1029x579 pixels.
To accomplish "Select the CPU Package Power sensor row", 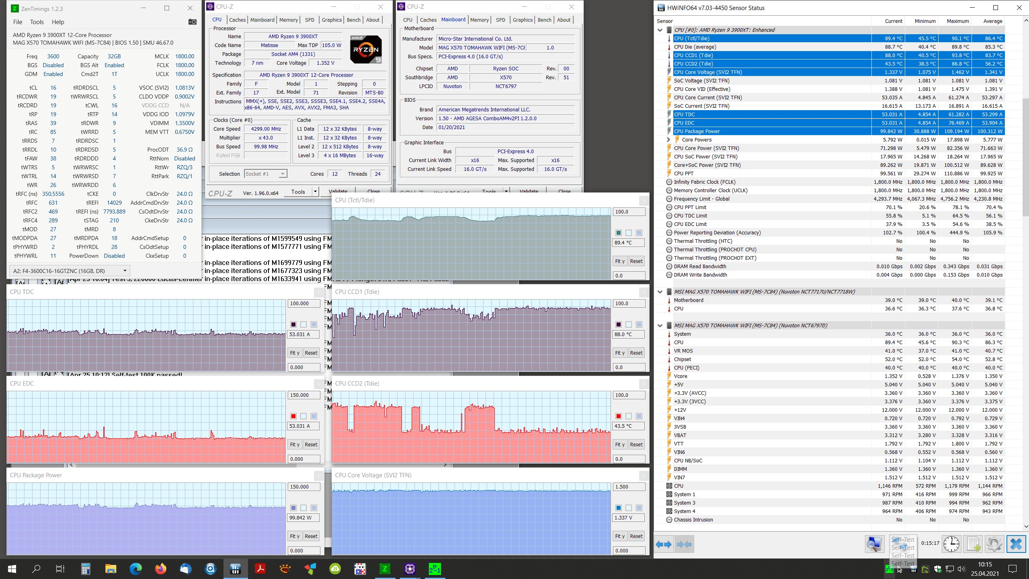I will [x=838, y=131].
